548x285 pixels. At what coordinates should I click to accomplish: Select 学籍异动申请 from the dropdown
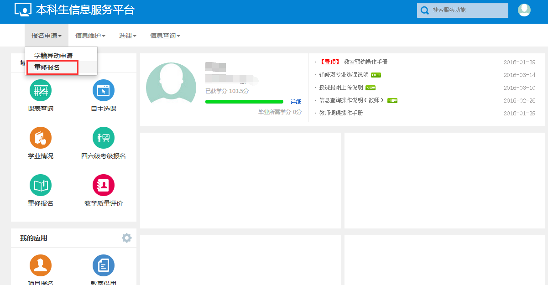pos(53,56)
